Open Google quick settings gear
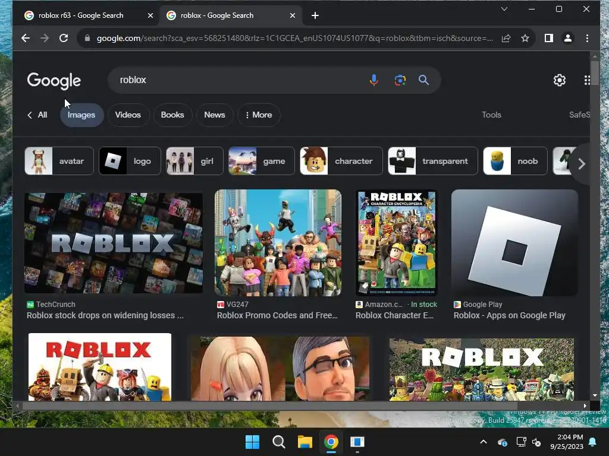This screenshot has width=609, height=456. [x=559, y=80]
